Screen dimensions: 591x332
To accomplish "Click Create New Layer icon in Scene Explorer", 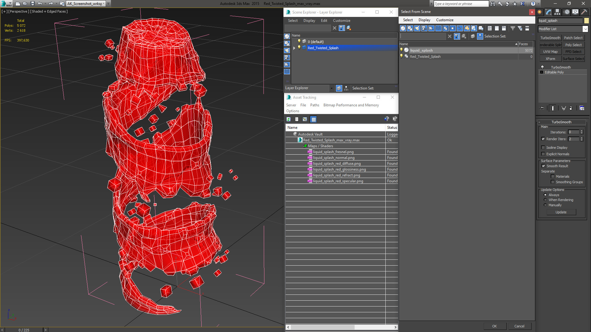I will pyautogui.click(x=349, y=28).
